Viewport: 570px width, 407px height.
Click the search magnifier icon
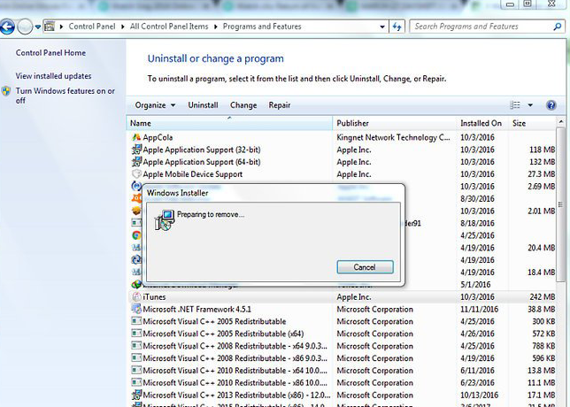(x=558, y=27)
